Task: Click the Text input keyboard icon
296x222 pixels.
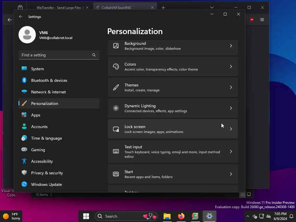Action: [116, 151]
